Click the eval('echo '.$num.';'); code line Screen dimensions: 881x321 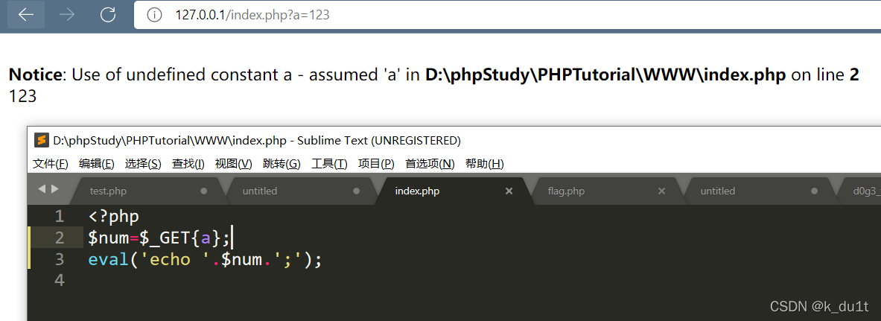point(205,260)
